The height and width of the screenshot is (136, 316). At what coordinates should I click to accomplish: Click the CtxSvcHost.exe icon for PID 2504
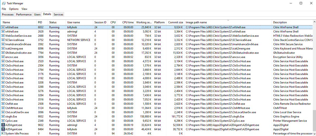(3, 66)
